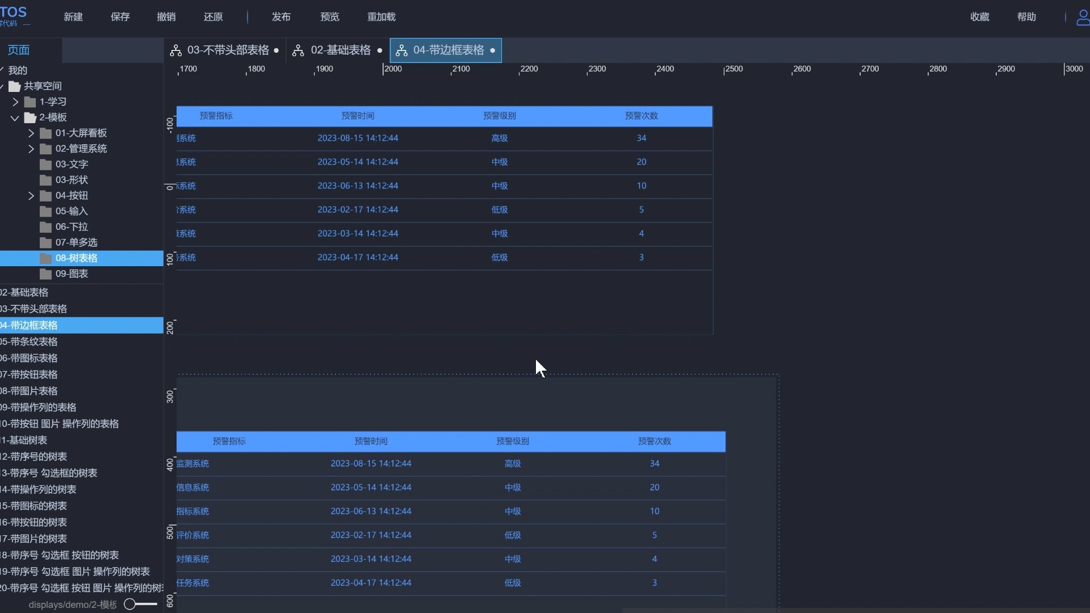This screenshot has height=613, width=1090.
Task: Click the 高级 cell in upper table
Action: (500, 138)
